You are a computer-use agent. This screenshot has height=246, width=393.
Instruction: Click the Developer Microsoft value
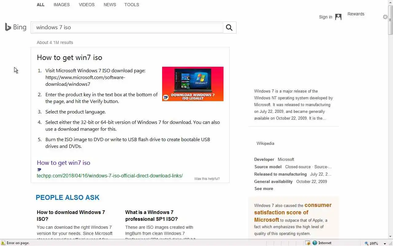tap(286, 159)
